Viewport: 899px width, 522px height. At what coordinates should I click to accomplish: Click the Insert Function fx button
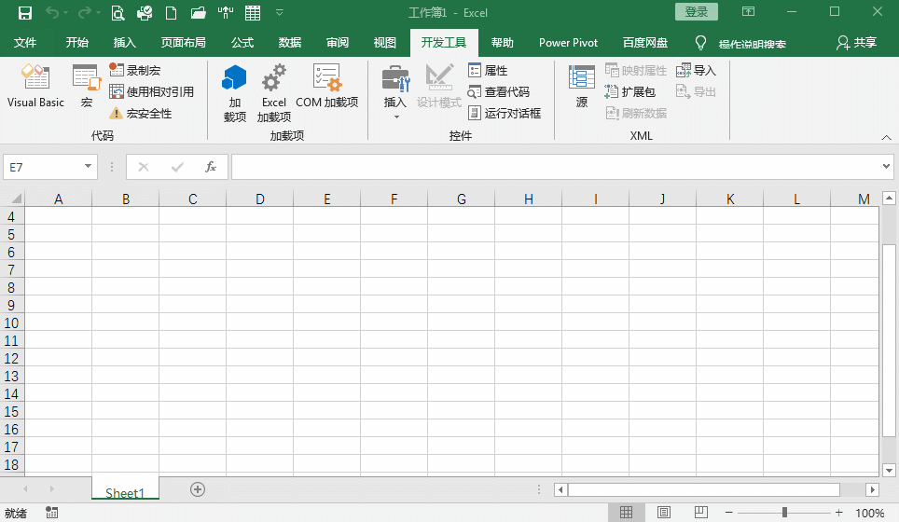(x=211, y=167)
